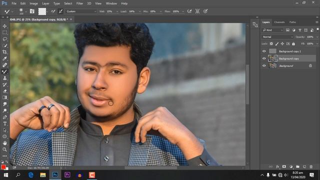Screen dimensions: 320x180
Task: Toggle pressure for size control
Action: pos(205,11)
